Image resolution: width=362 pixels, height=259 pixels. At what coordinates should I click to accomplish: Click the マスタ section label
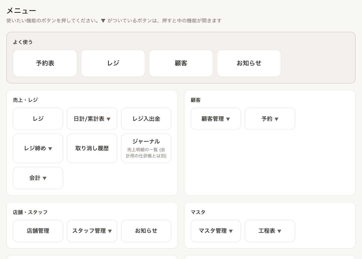click(x=198, y=212)
